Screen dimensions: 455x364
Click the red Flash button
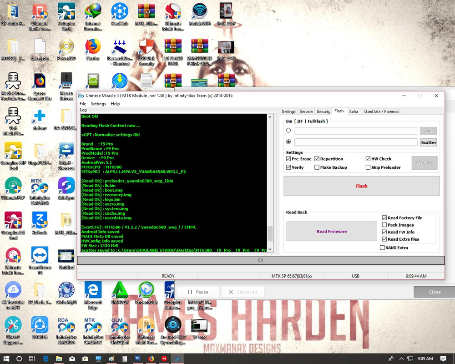pos(362,186)
